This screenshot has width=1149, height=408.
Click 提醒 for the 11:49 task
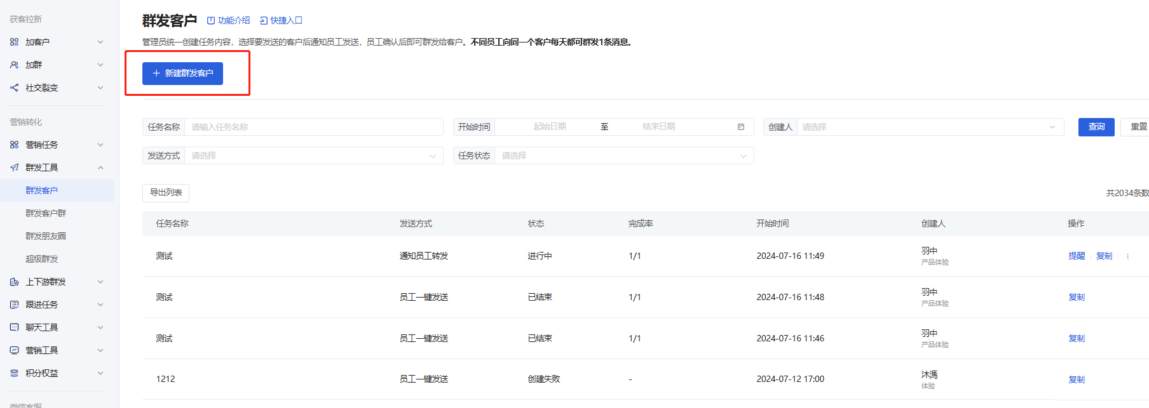pyautogui.click(x=1077, y=256)
